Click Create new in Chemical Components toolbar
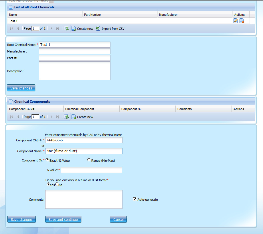Image resolution: width=263 pixels, height=234 pixels. (x=82, y=117)
